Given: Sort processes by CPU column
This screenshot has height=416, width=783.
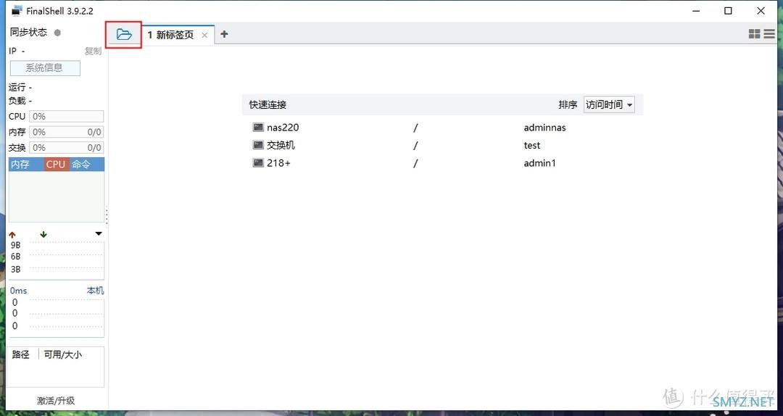Looking at the screenshot, I should (56, 165).
